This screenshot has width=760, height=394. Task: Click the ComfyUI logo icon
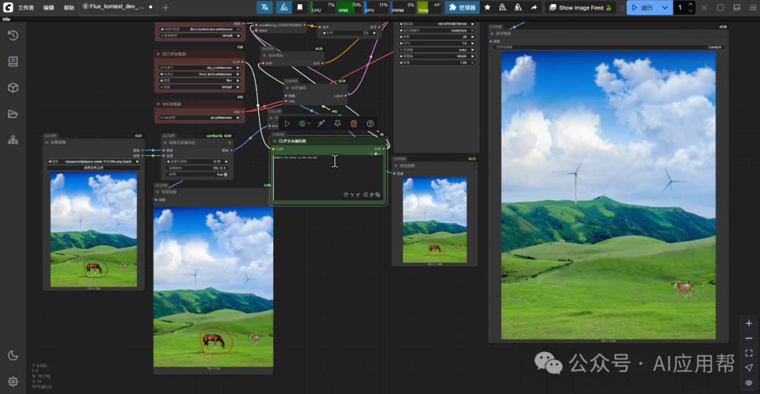[8, 7]
